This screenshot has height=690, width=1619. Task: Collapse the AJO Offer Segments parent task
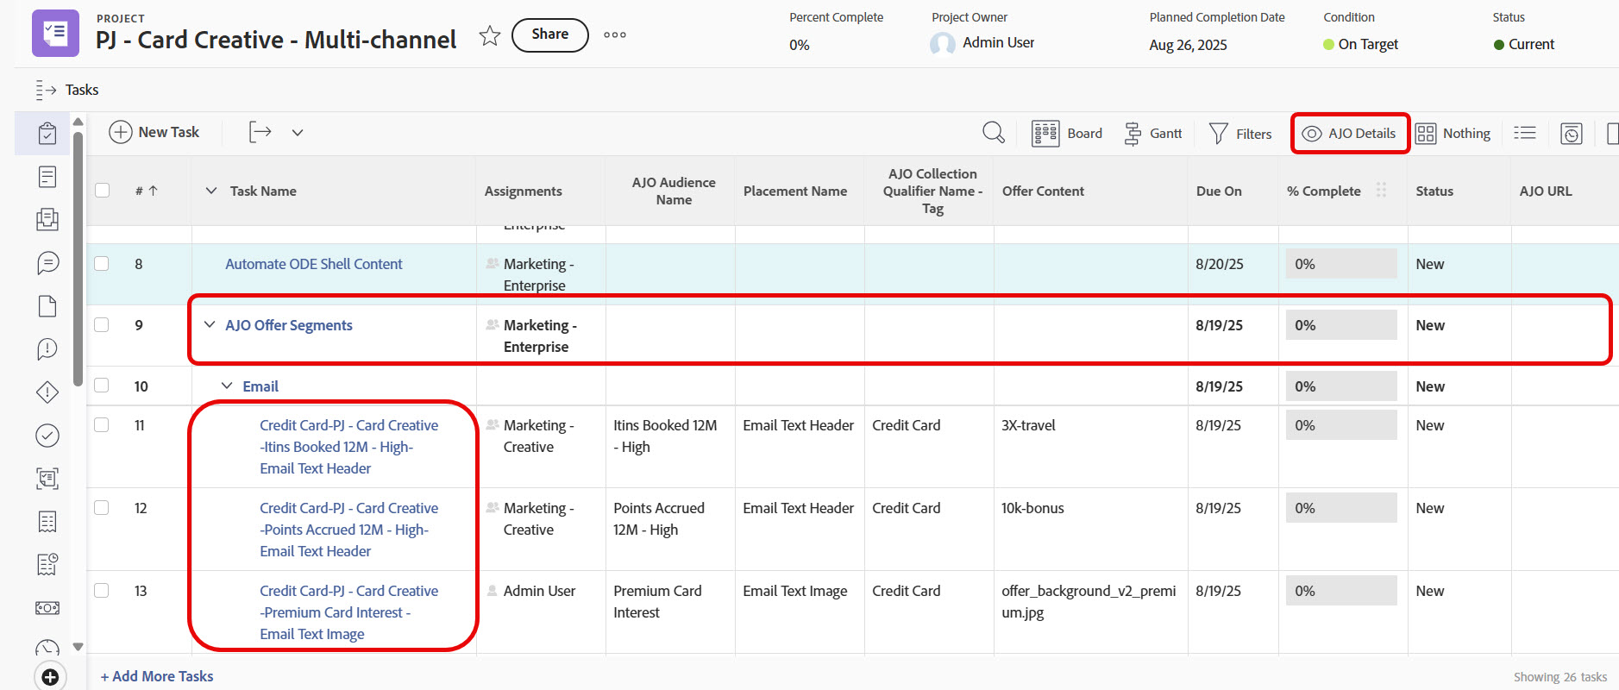tap(210, 325)
